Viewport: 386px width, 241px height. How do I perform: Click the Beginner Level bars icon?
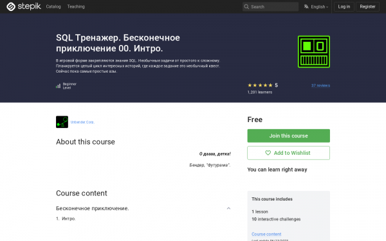(58, 86)
